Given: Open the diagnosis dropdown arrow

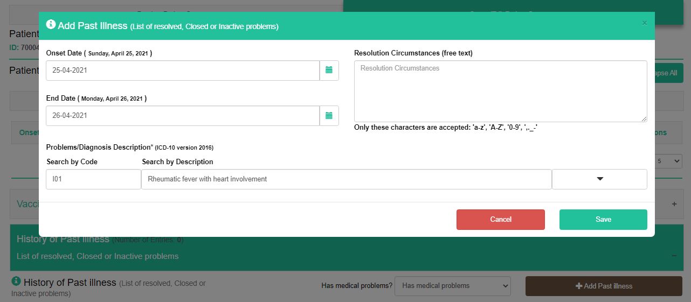Looking at the screenshot, I should (599, 179).
